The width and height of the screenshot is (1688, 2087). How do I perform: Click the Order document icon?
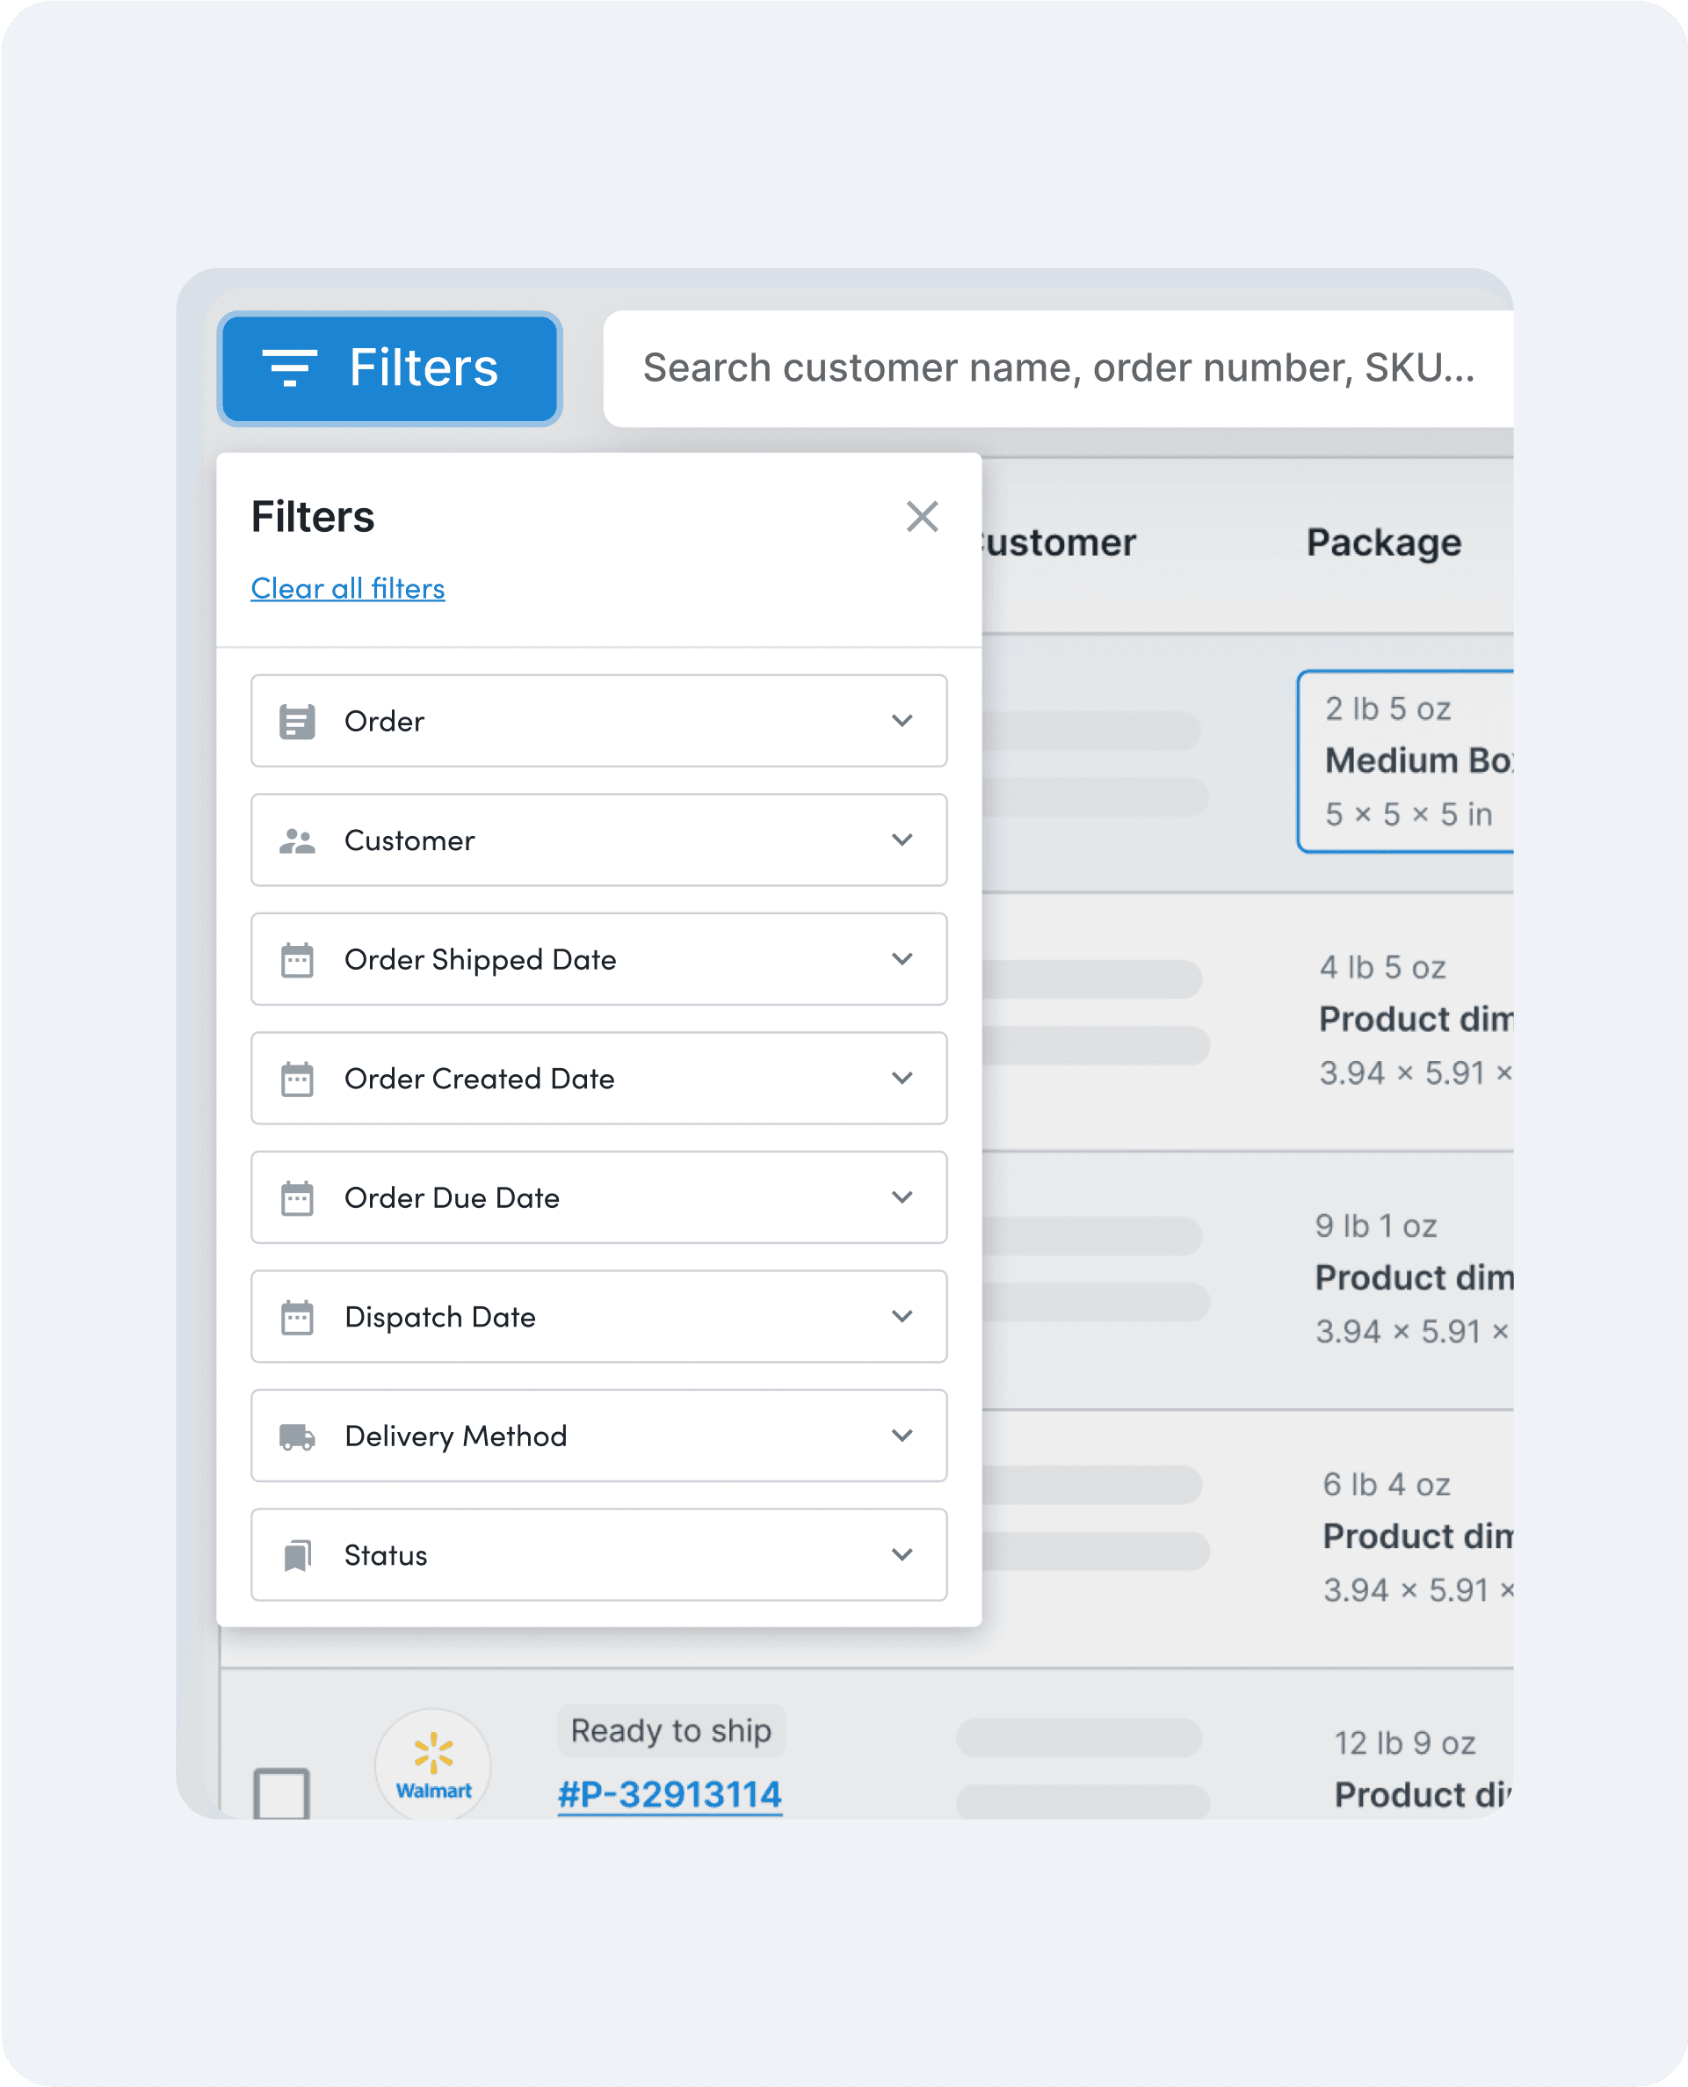(297, 721)
